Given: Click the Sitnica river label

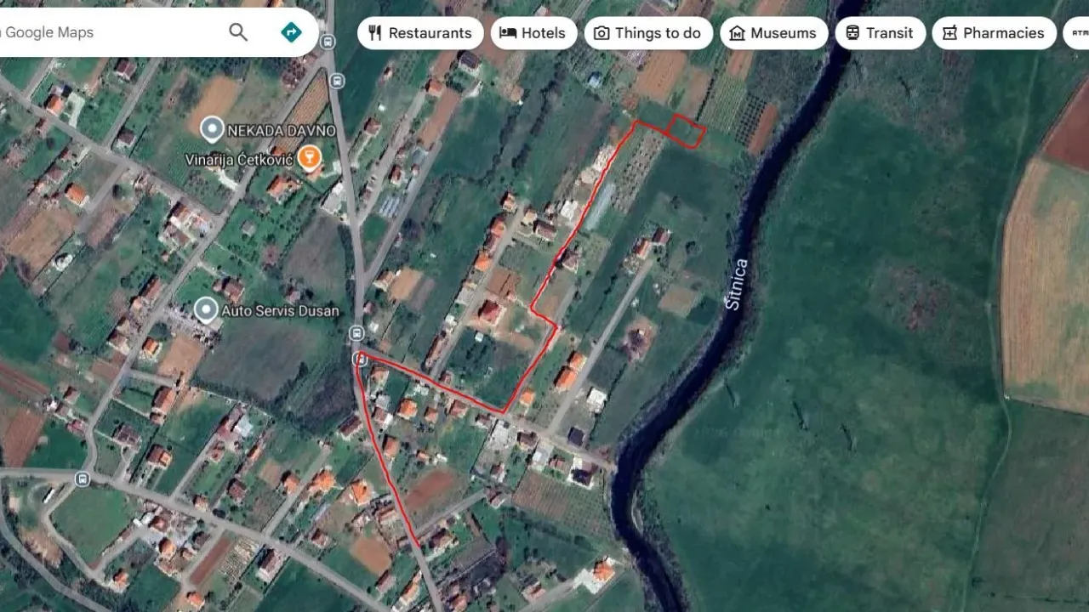Looking at the screenshot, I should 737,282.
